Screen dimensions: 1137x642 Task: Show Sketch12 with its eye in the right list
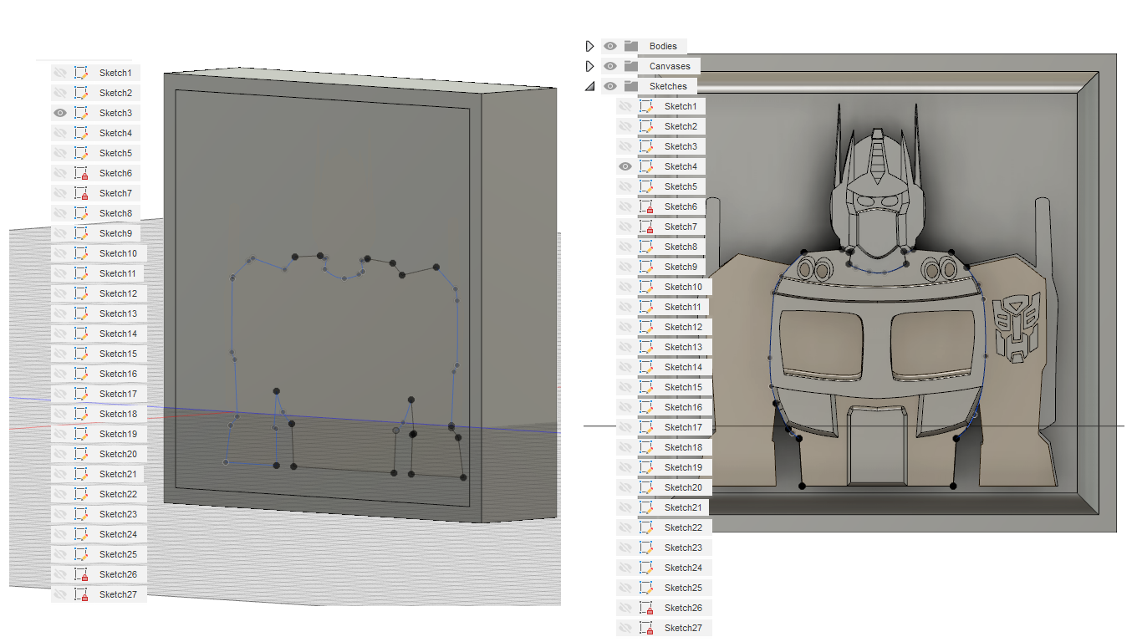[625, 327]
